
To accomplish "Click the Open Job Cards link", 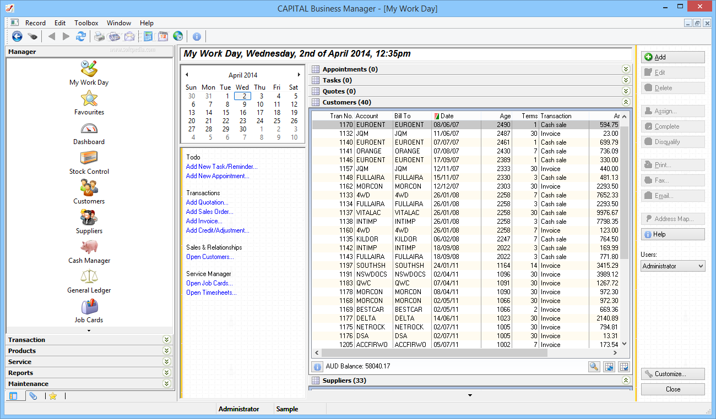I will click(209, 283).
